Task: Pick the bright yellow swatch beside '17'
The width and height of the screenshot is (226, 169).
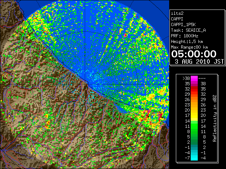Action: coord(194,115)
